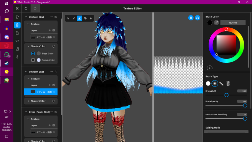This screenshot has width=252, height=142.
Task: Toggle visibility of first Uniform Skirt default layer
Action: coord(54,37)
